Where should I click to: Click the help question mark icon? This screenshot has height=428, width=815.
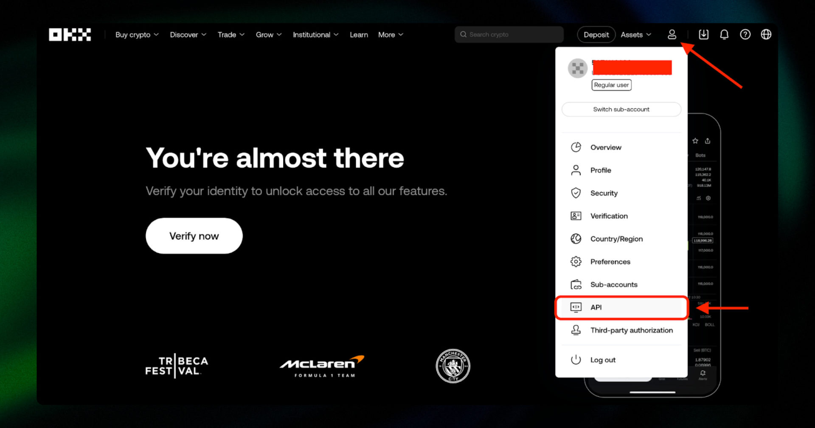745,35
